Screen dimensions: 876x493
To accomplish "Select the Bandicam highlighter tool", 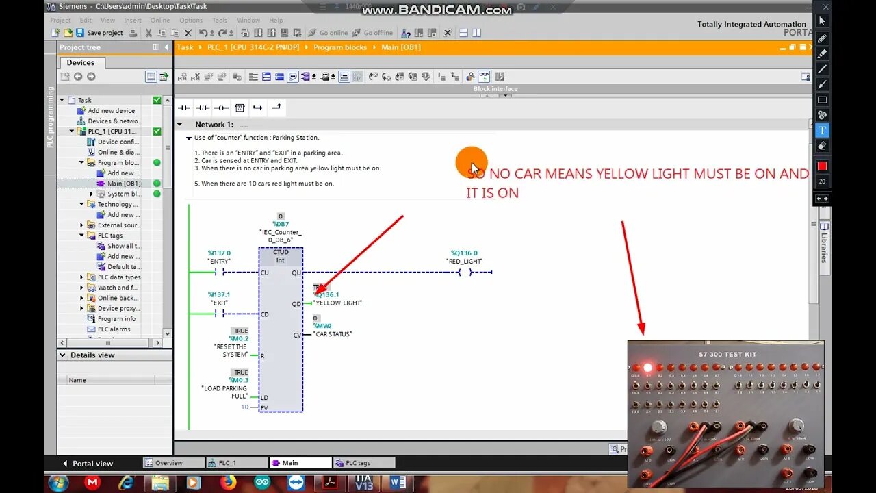I will [x=822, y=53].
